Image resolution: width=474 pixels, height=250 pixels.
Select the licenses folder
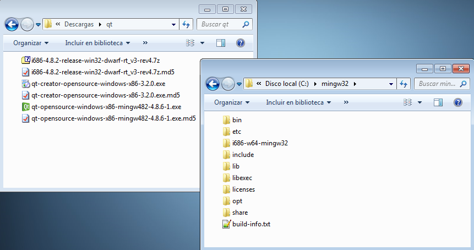tap(239, 189)
